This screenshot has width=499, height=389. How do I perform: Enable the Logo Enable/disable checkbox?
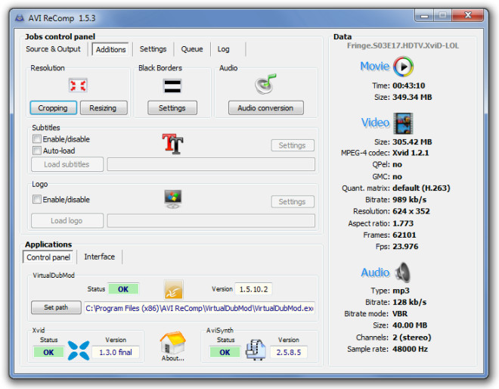pyautogui.click(x=37, y=199)
